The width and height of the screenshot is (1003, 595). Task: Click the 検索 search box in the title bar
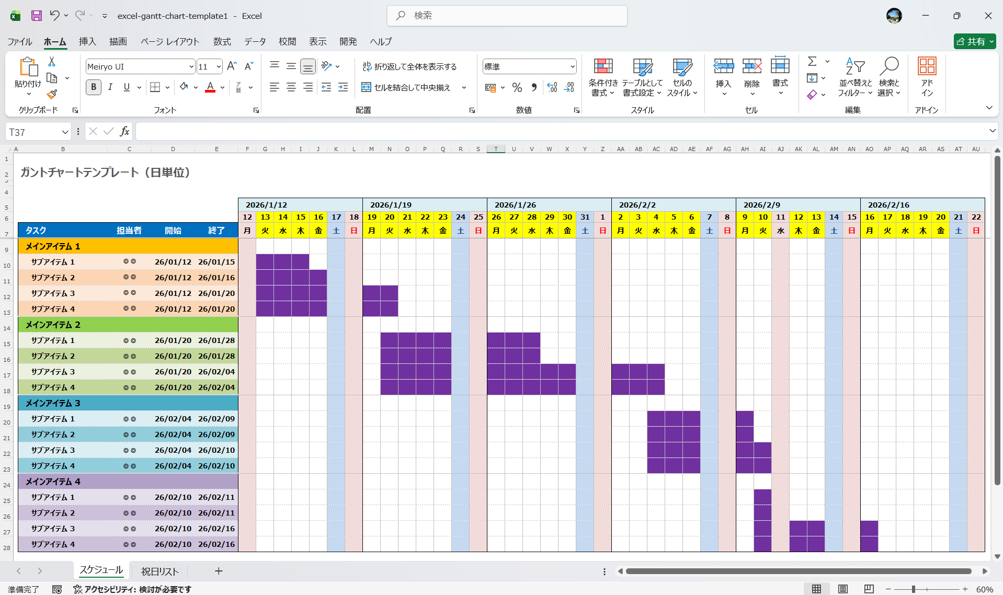(507, 16)
